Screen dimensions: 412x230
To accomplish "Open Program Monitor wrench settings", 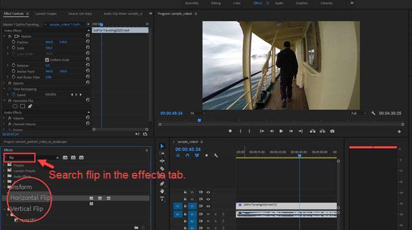I will click(373, 113).
